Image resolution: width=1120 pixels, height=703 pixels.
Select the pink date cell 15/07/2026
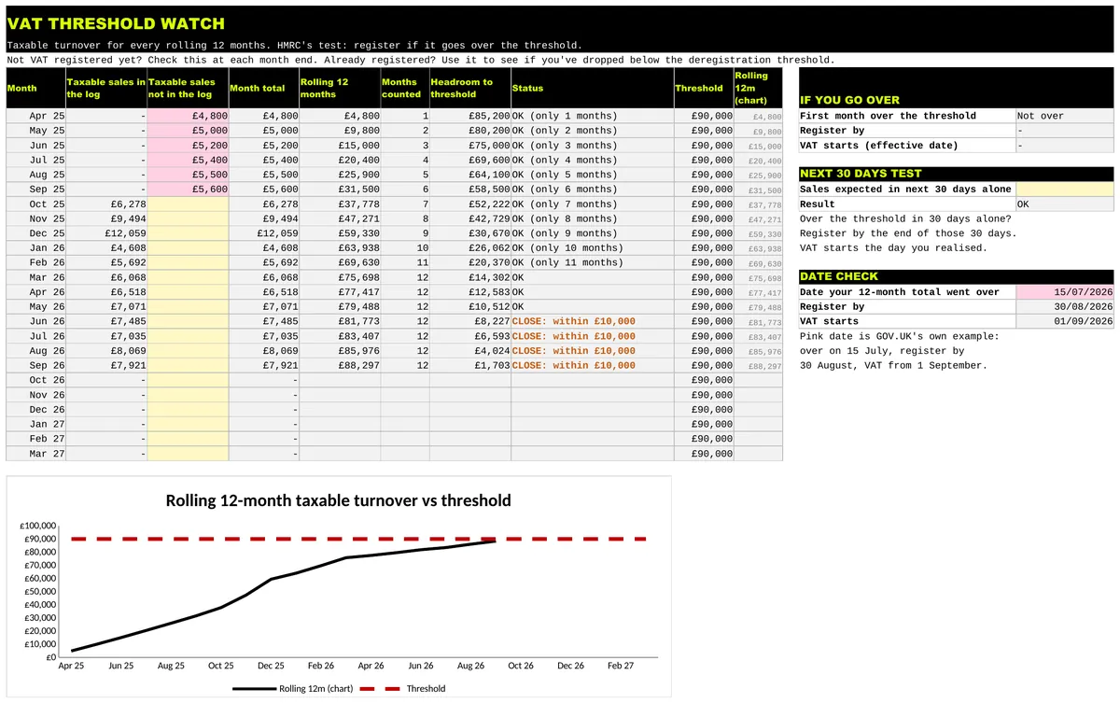click(x=1064, y=292)
